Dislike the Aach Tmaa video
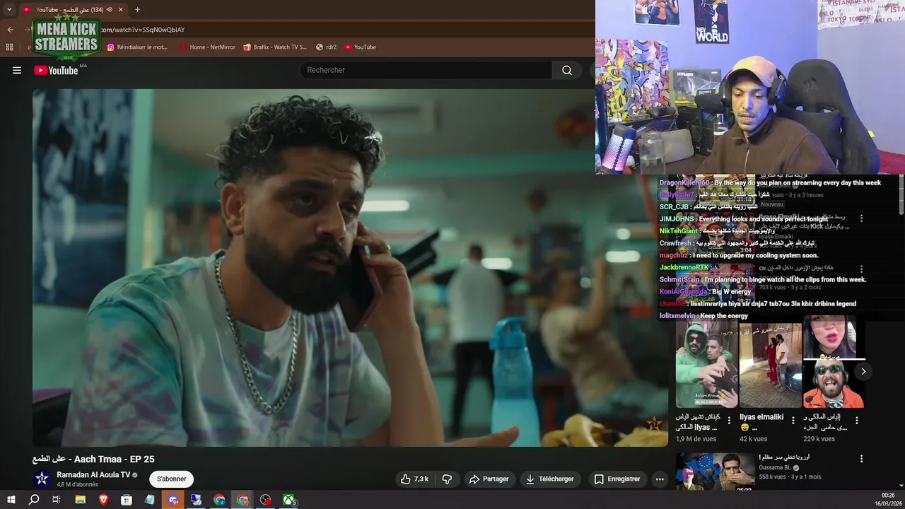The height and width of the screenshot is (509, 905). (447, 479)
